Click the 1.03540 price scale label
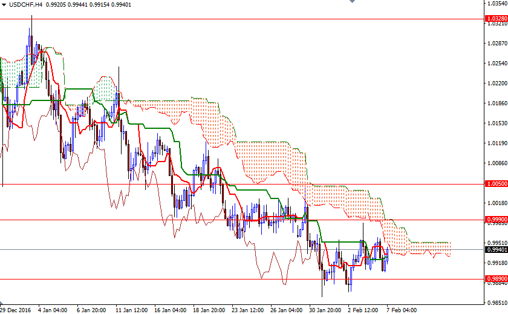The width and height of the screenshot is (508, 314). point(497,4)
